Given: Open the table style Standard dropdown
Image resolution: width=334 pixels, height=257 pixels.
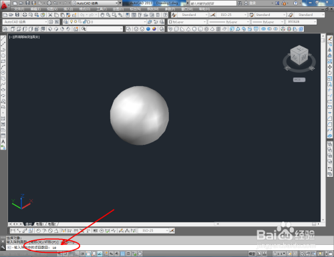Looking at the screenshot, I should pos(284,15).
